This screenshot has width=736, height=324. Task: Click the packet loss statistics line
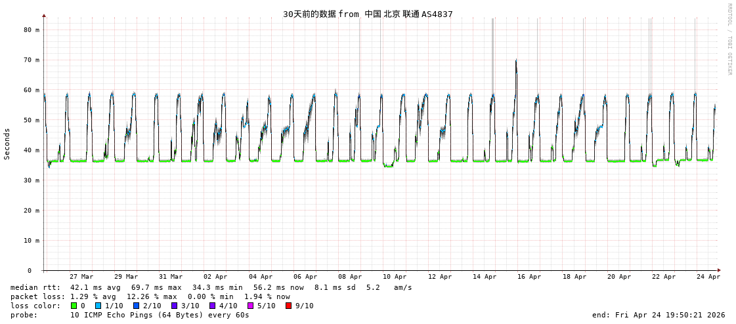click(x=150, y=296)
